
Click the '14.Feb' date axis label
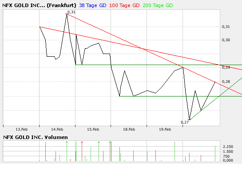point(57,129)
